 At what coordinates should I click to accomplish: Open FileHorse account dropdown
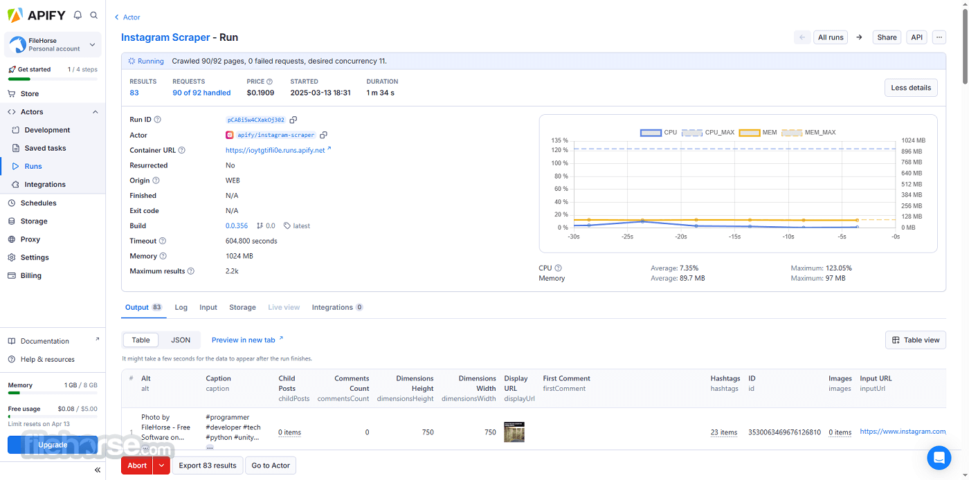(53, 45)
